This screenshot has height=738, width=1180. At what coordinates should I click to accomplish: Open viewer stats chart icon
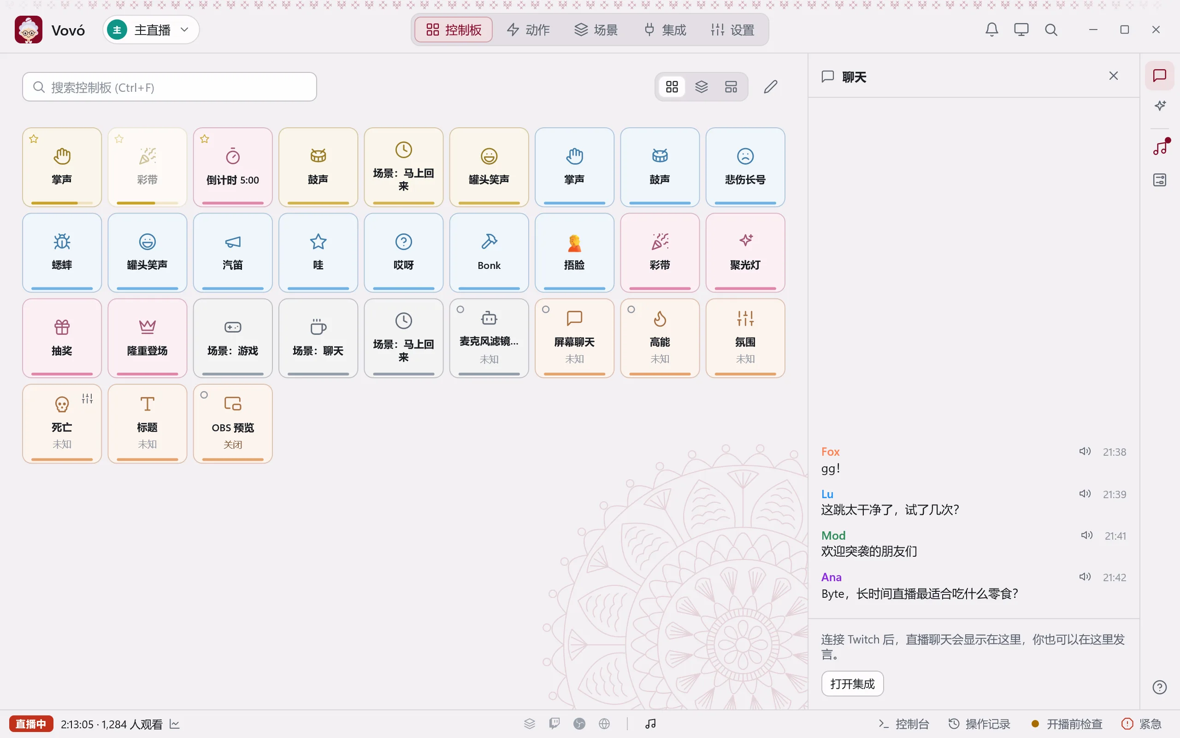(175, 724)
